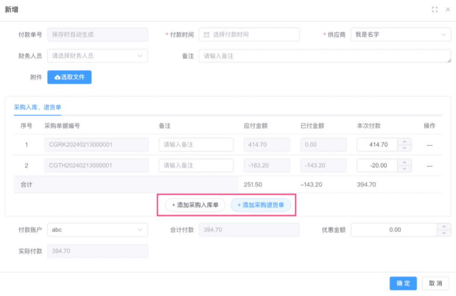
Task: Click the 取消 cancel button
Action: pyautogui.click(x=436, y=283)
